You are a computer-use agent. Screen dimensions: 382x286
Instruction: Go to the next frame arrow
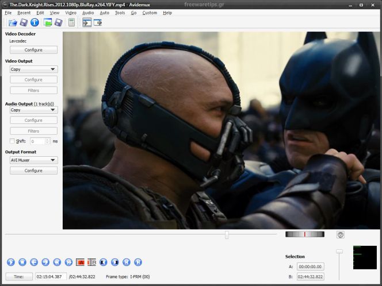point(45,262)
